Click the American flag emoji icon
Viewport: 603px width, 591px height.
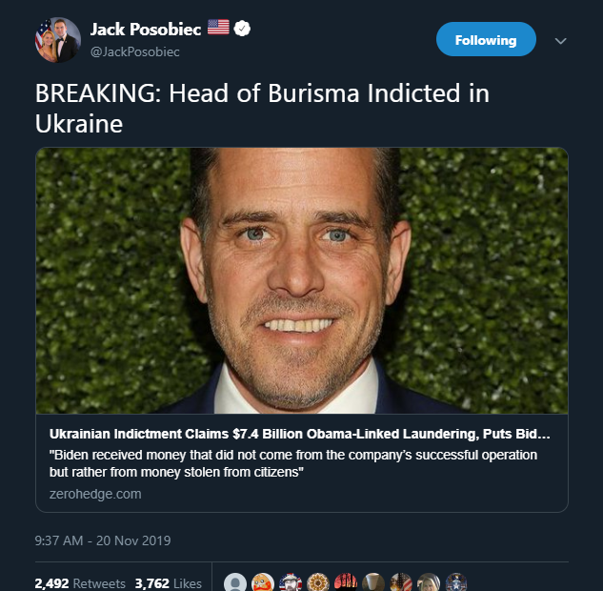218,29
